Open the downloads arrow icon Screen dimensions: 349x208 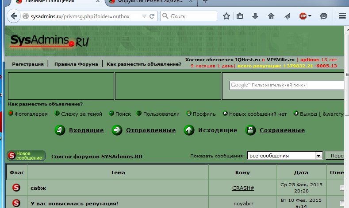click(255, 16)
